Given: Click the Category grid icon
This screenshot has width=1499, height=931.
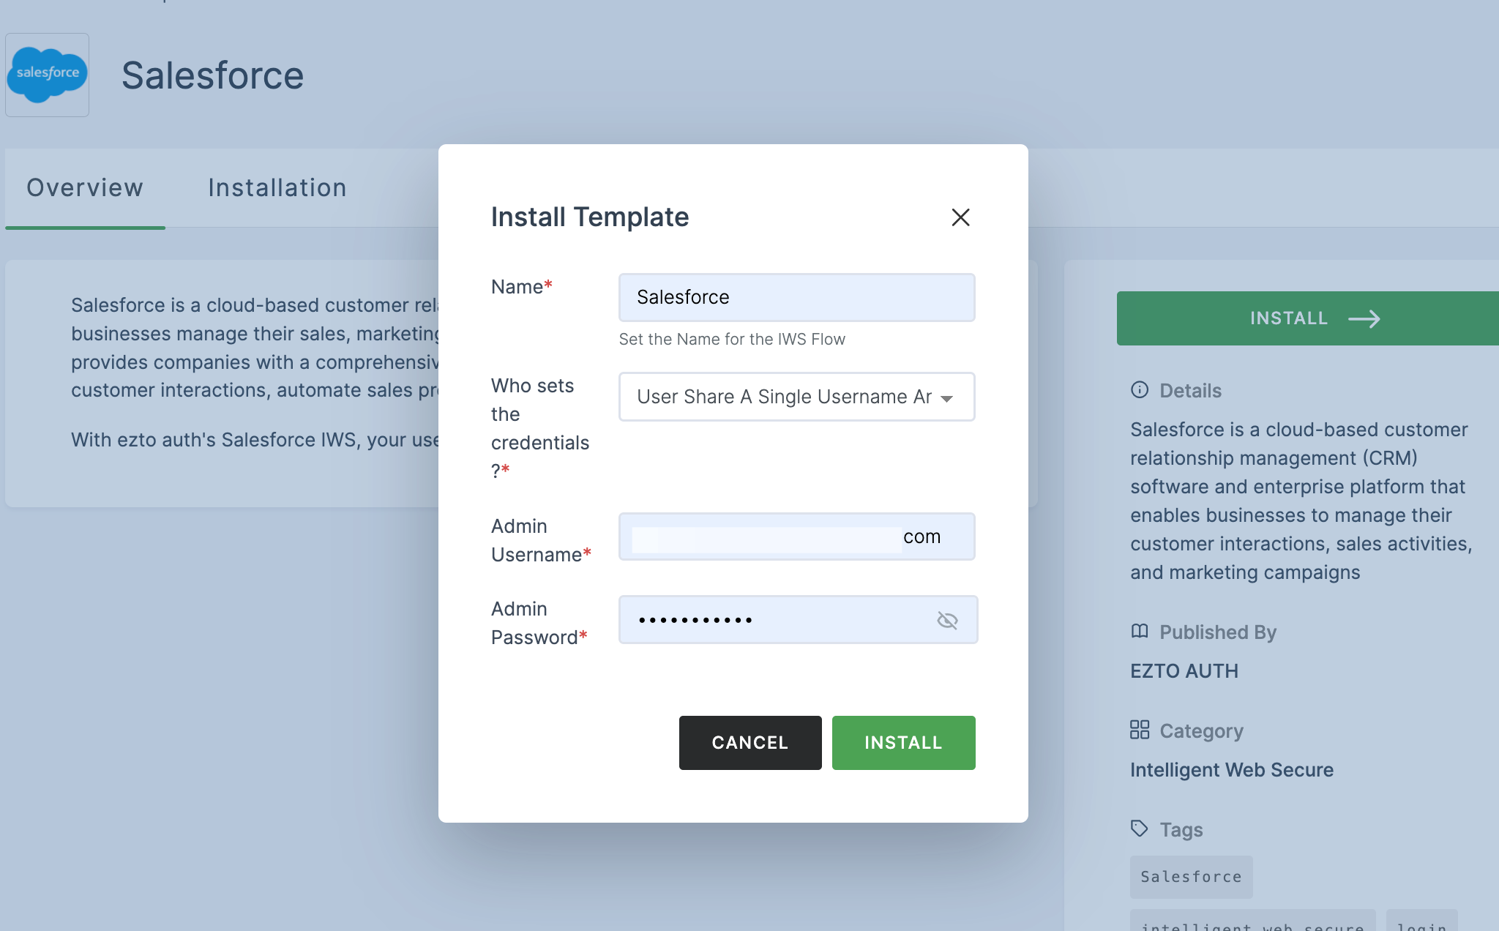Looking at the screenshot, I should pos(1140,730).
